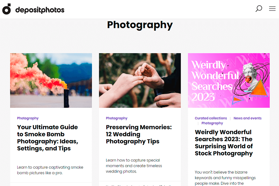Open Your Ultimate Guide to Smoke Bomb article
The height and width of the screenshot is (186, 279).
coord(48,138)
